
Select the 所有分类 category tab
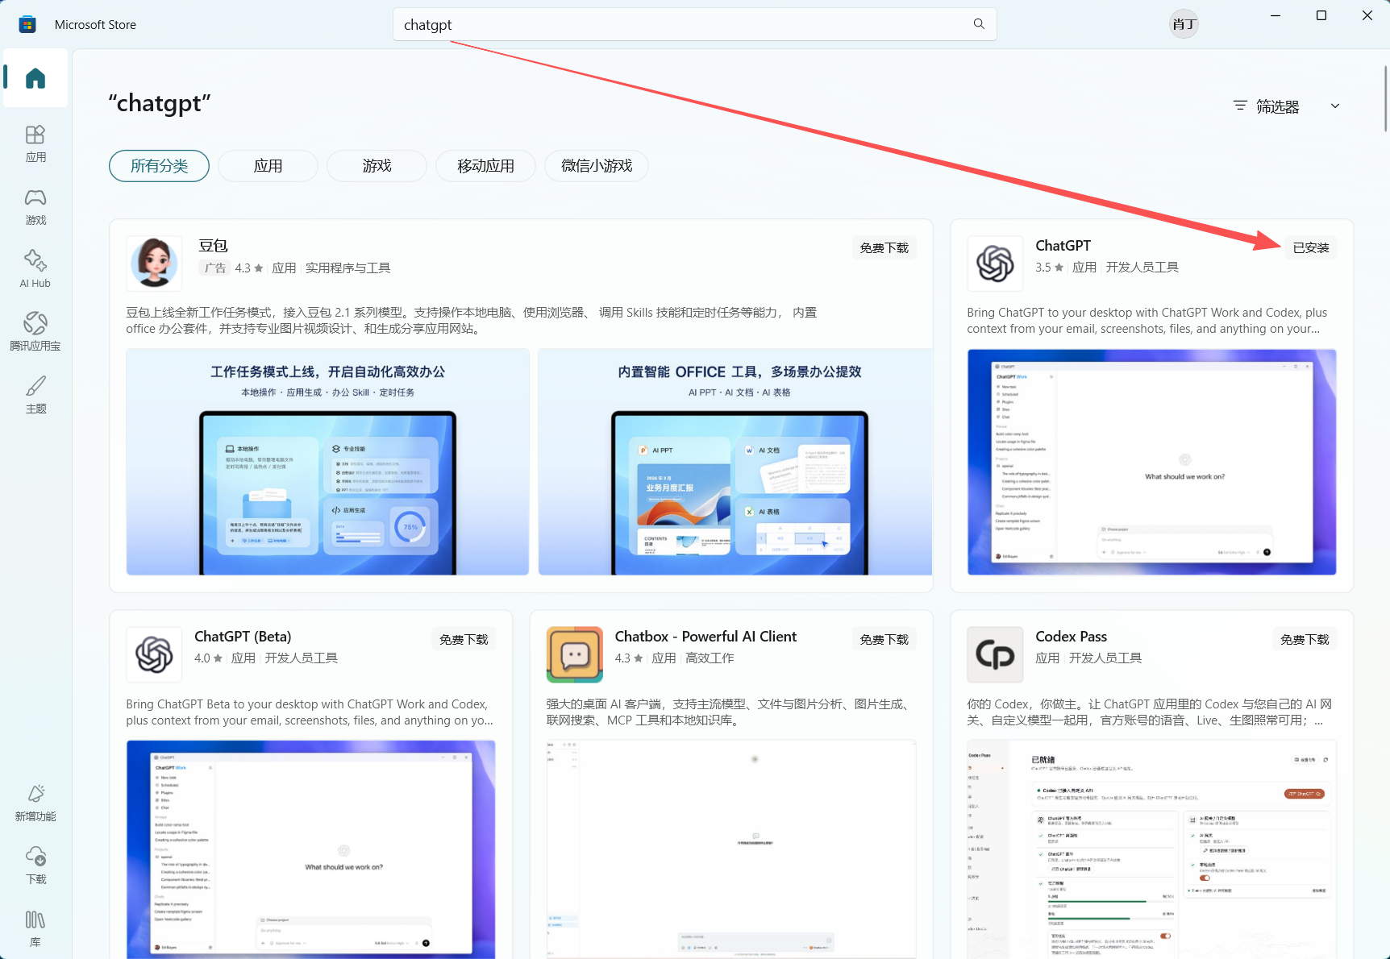coord(159,166)
